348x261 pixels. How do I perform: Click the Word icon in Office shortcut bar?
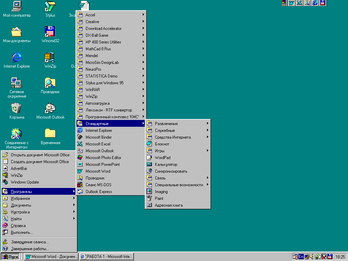coord(291,3)
